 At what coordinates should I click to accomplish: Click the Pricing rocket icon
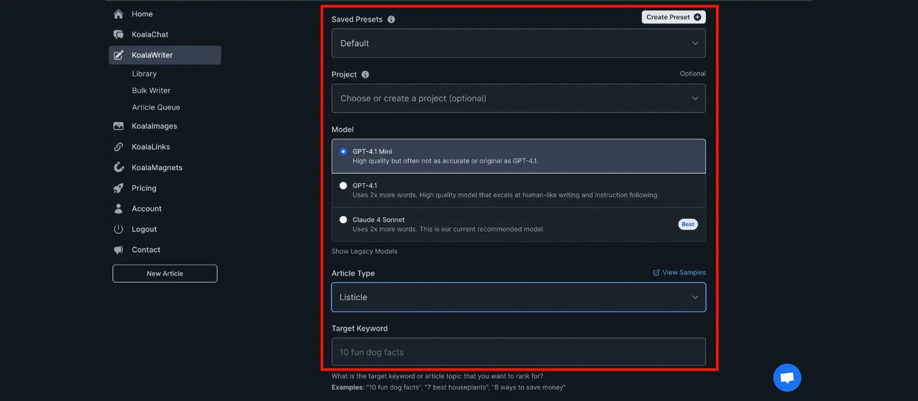[x=118, y=188]
